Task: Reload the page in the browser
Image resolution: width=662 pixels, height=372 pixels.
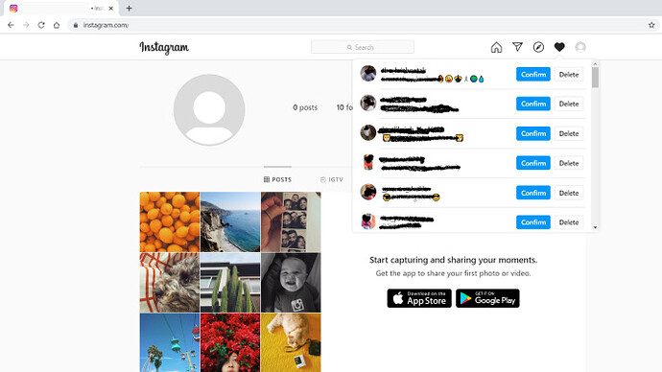Action: pos(41,25)
